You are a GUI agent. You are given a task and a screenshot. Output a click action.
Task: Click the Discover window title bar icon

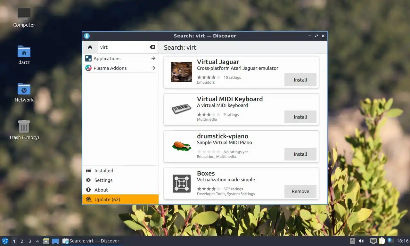87,36
